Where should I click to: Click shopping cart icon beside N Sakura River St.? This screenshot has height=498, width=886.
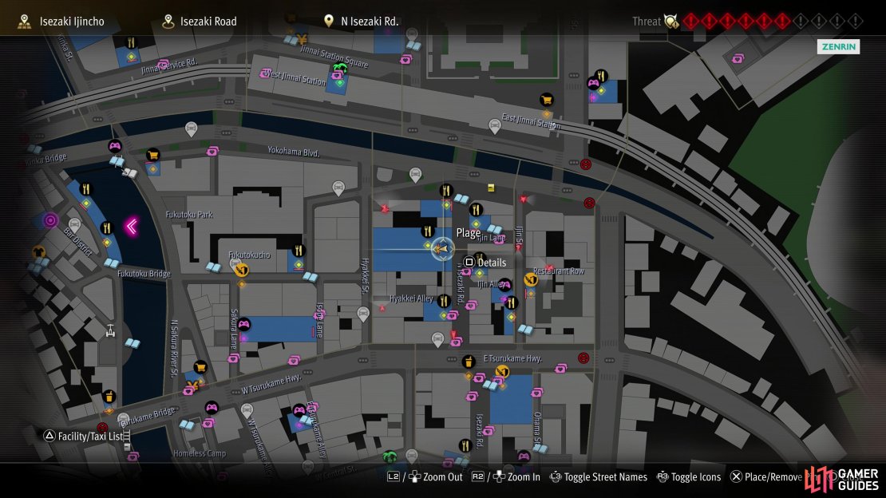(200, 367)
